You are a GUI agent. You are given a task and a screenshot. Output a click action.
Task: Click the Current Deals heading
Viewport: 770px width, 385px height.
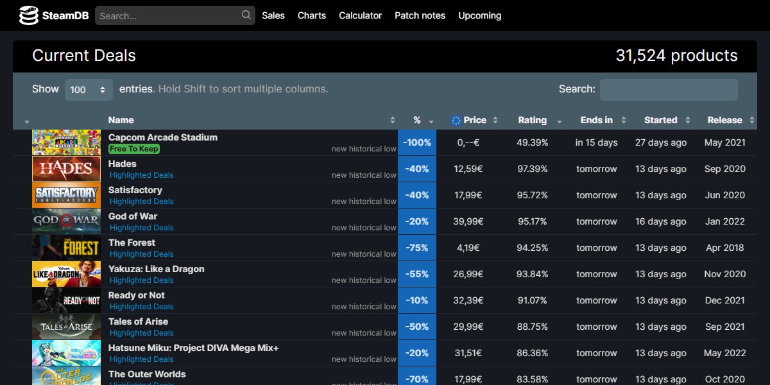[x=84, y=56]
